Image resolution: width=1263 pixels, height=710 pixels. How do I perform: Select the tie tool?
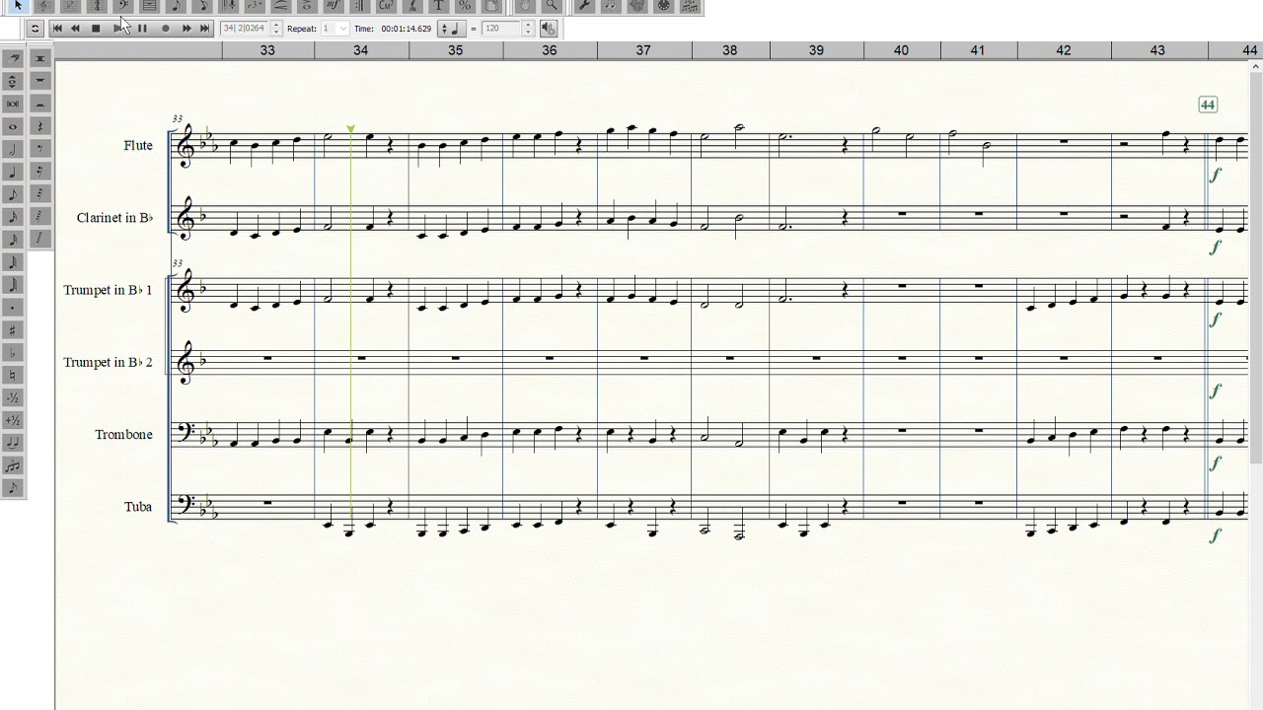(x=13, y=443)
